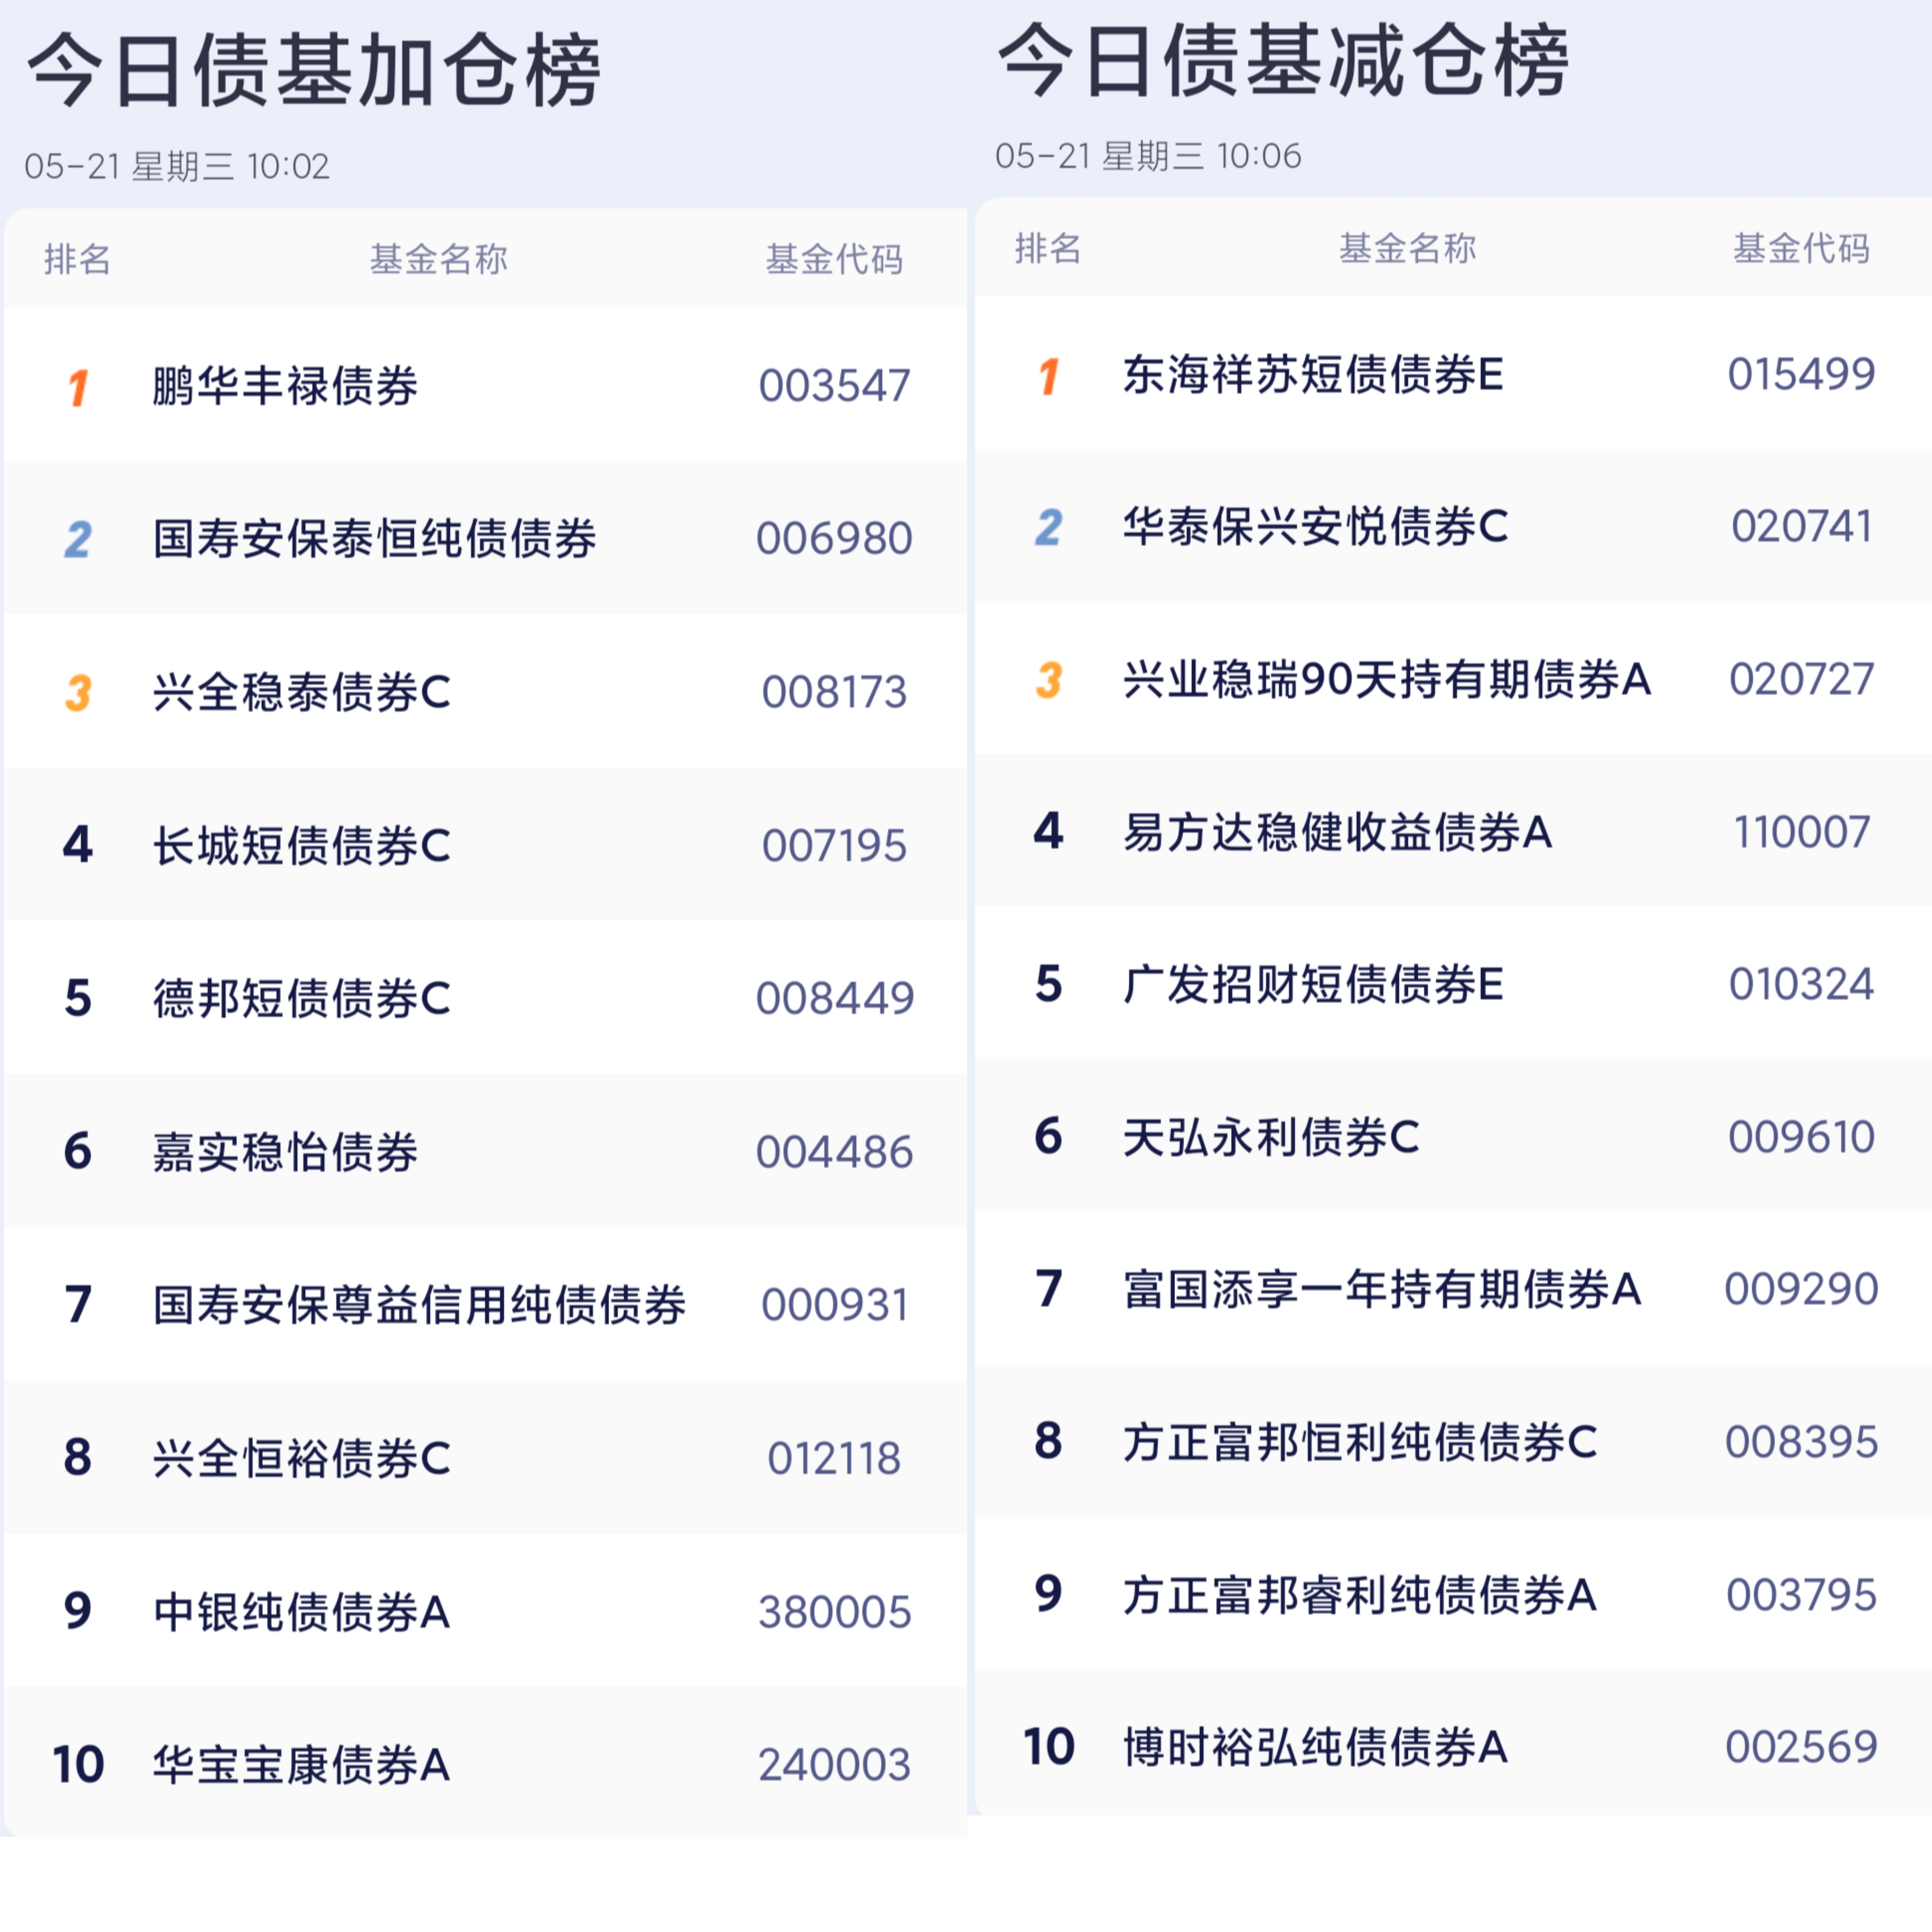This screenshot has width=1932, height=1932.
Task: Select fund code 110007
Action: click(1801, 832)
